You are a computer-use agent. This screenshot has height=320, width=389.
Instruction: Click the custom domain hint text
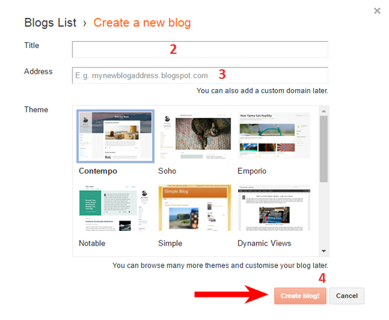(x=263, y=90)
